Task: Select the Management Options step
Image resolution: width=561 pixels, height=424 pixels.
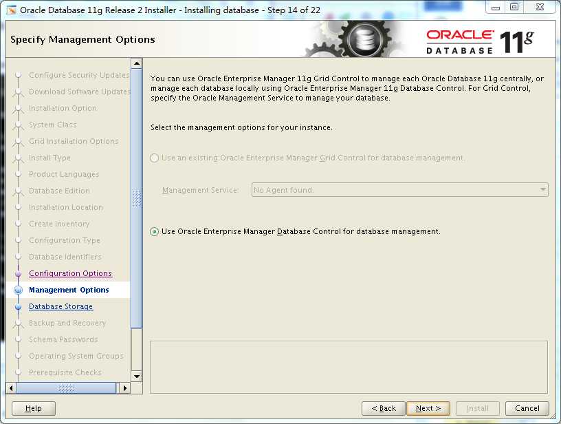Action: [x=69, y=290]
